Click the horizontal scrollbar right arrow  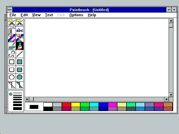pyautogui.click(x=167, y=99)
